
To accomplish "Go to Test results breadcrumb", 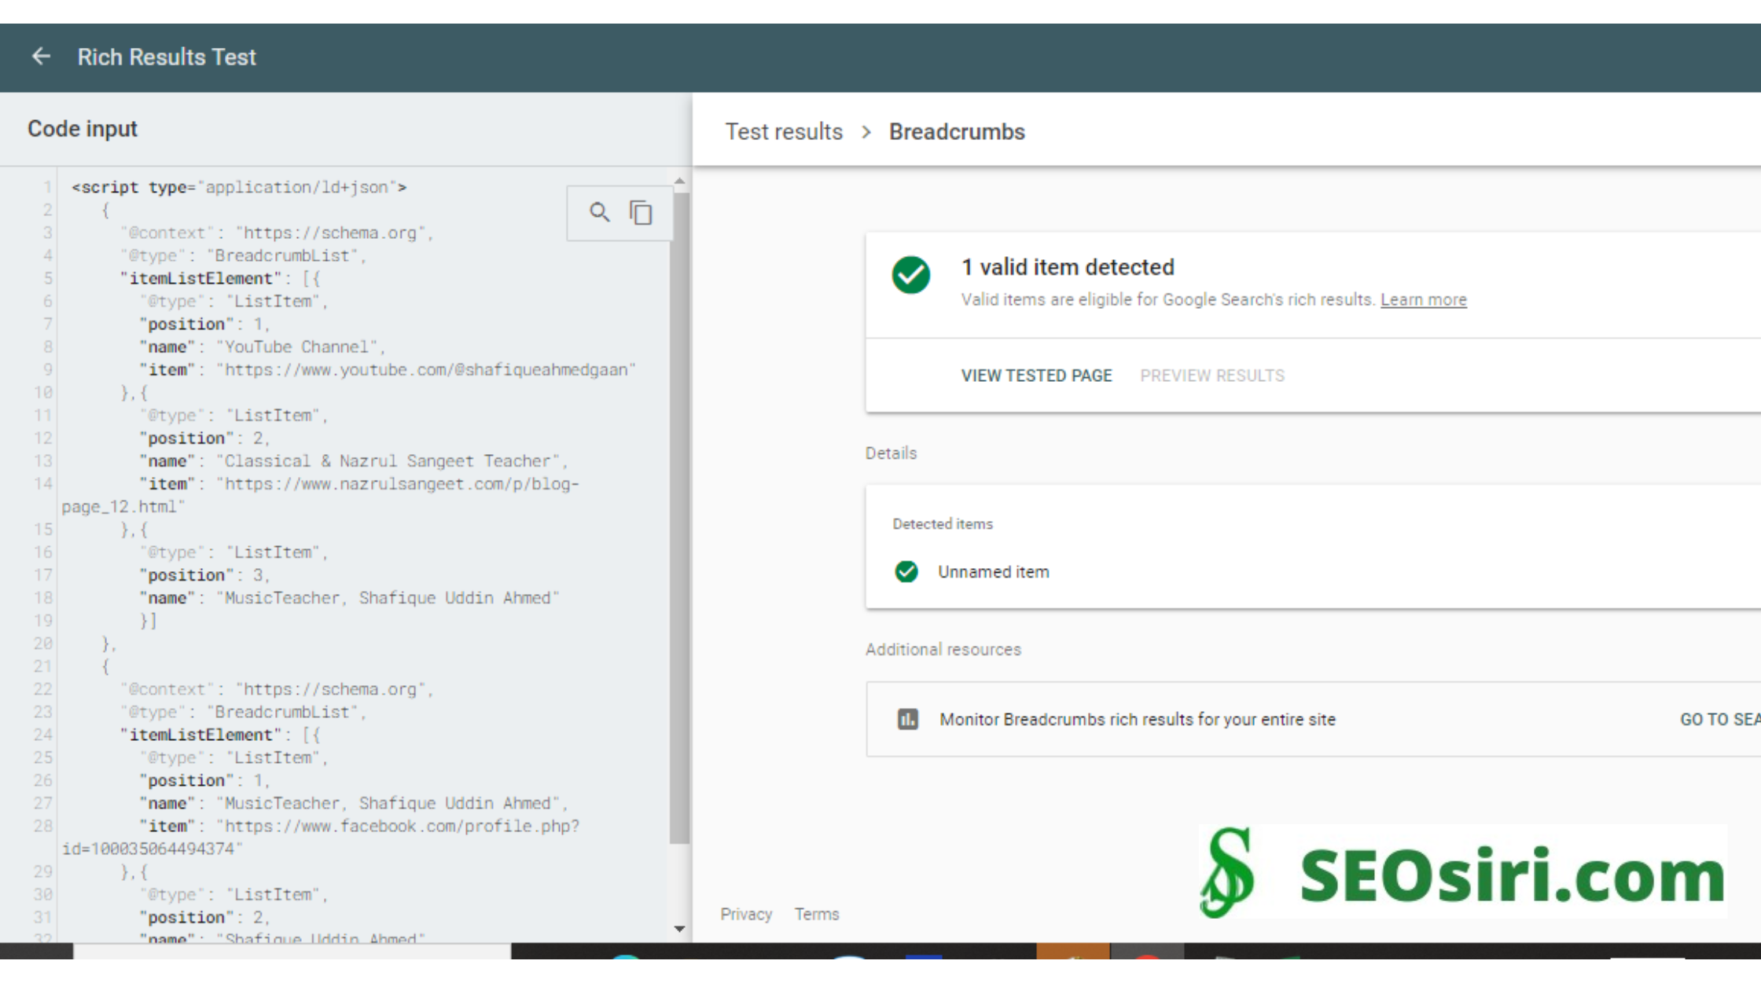I will tap(784, 132).
